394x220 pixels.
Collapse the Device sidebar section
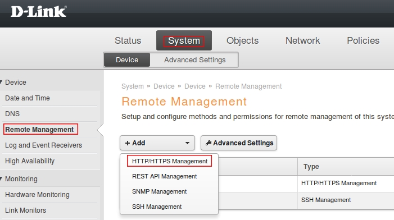point(1,82)
